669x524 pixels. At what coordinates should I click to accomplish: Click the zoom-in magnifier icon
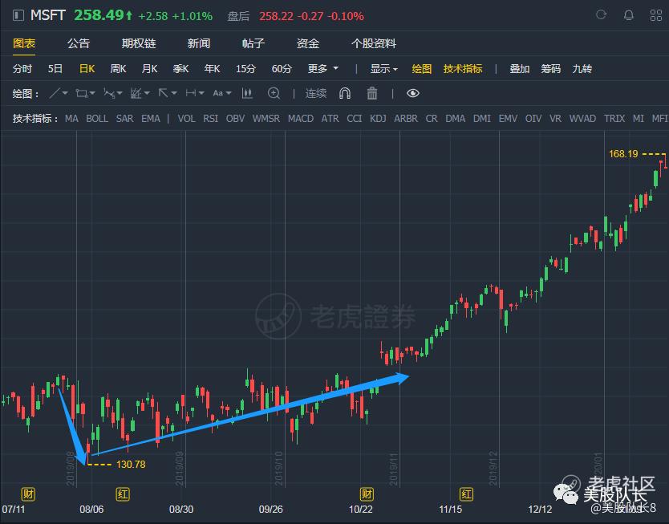274,93
